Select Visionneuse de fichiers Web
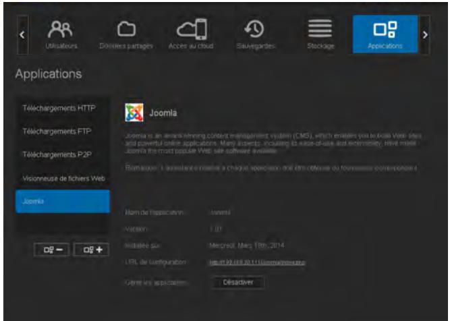The width and height of the screenshot is (450, 321). pyautogui.click(x=63, y=178)
